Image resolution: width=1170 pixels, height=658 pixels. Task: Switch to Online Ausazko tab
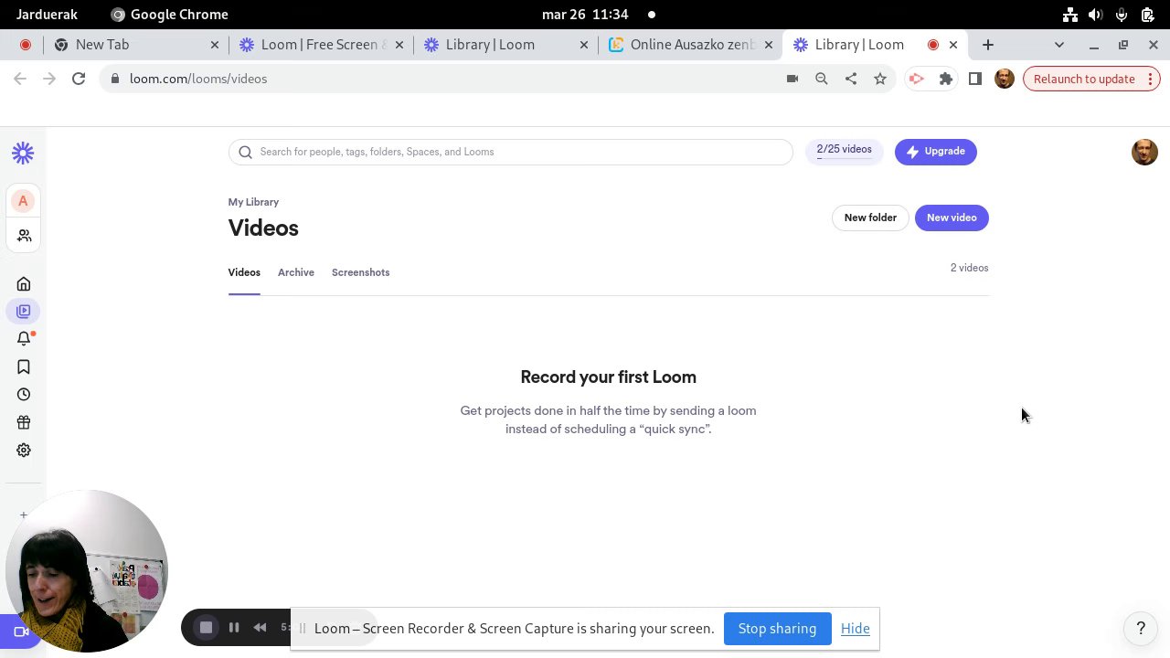[x=690, y=45]
